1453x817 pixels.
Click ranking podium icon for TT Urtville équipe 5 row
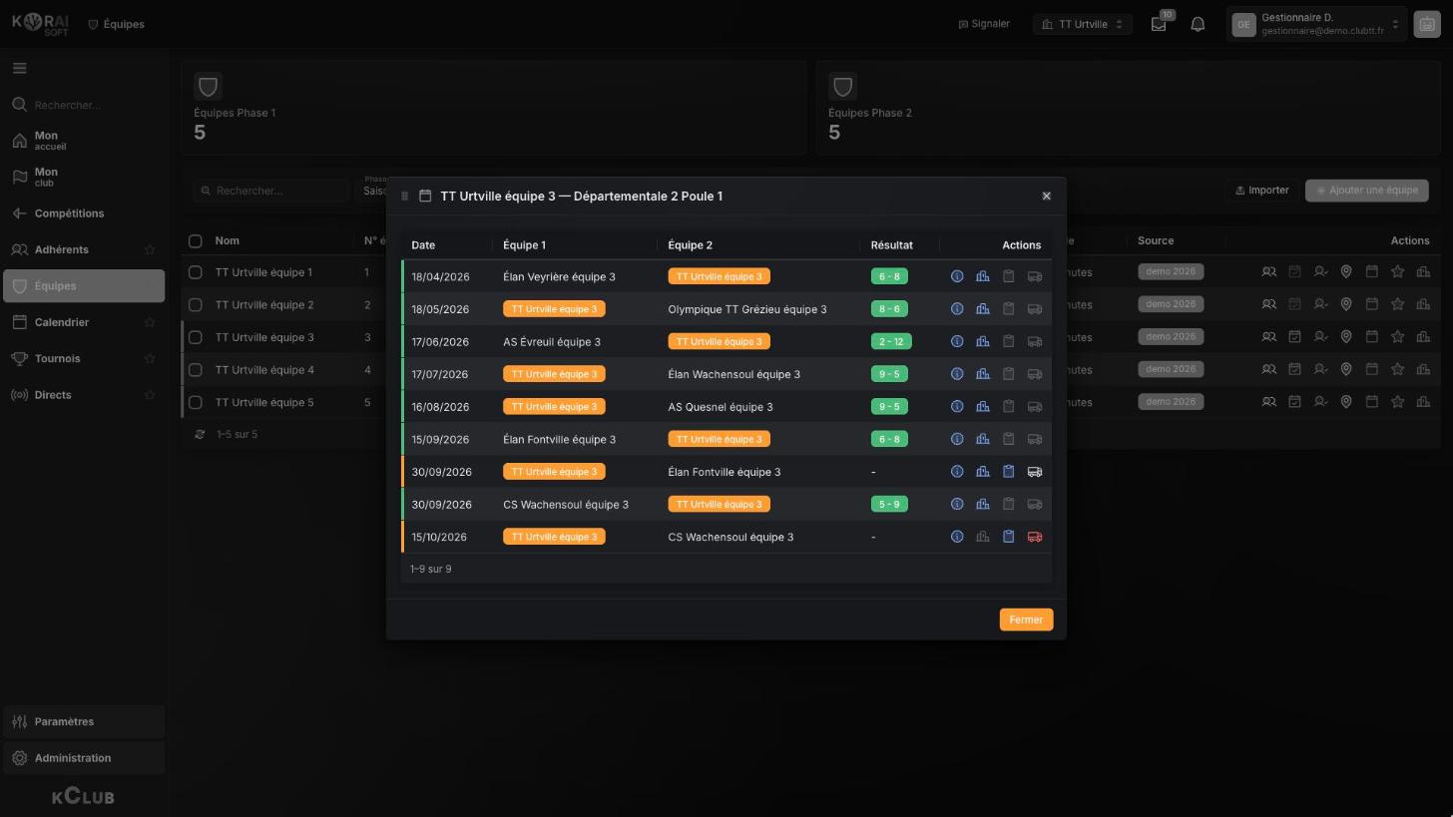point(1423,403)
